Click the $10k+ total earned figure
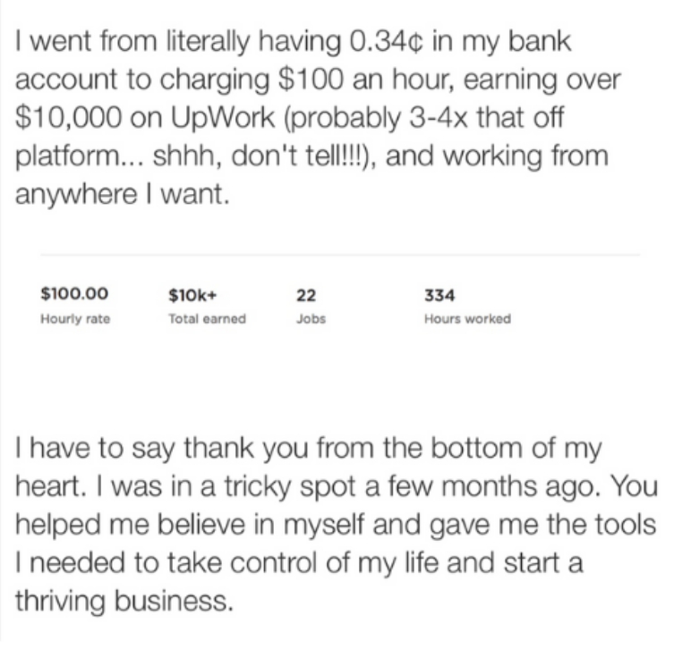Viewport: 691px width, 649px height. coord(192,295)
